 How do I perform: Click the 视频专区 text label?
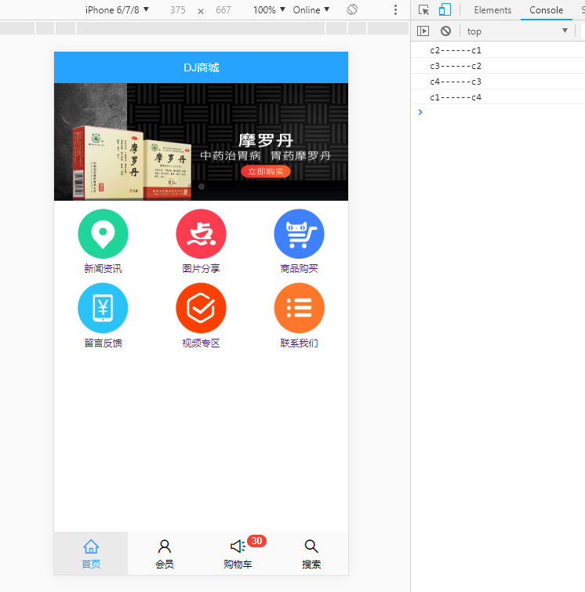[201, 343]
